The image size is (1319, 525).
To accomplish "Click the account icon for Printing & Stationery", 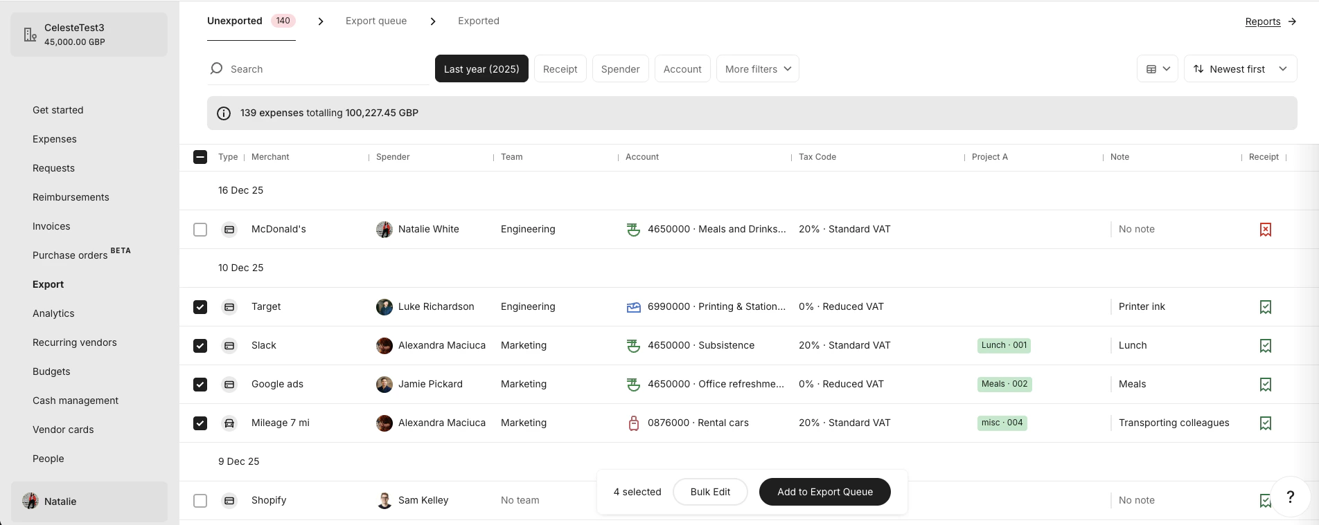I will [x=633, y=307].
